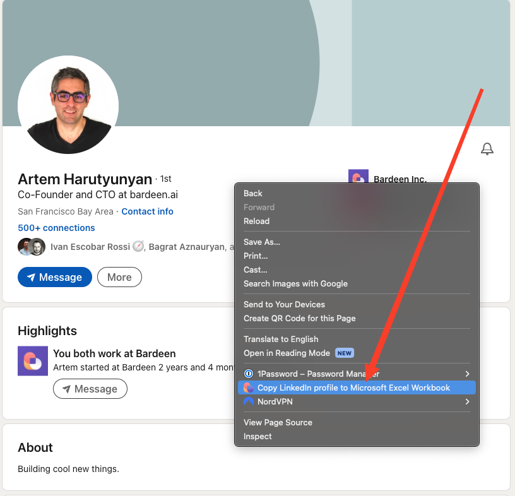
Task: Click the Ivan Escobar Rossi mutual connection name
Action: (x=90, y=247)
